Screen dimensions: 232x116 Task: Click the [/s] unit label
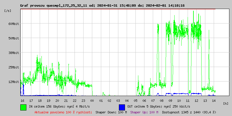coord(8,11)
